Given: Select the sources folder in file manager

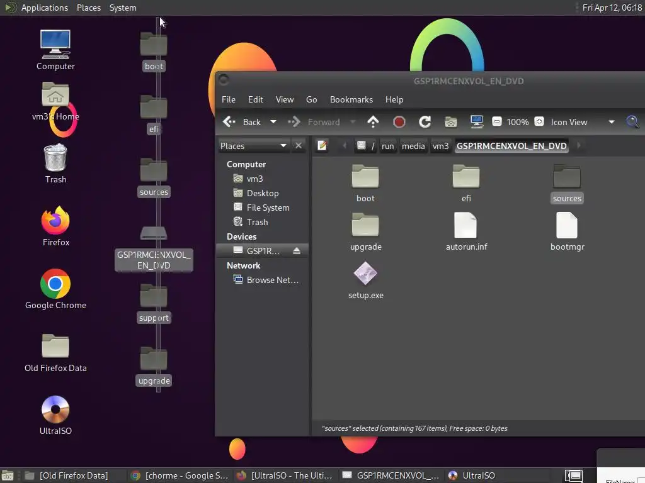Looking at the screenshot, I should [x=567, y=183].
